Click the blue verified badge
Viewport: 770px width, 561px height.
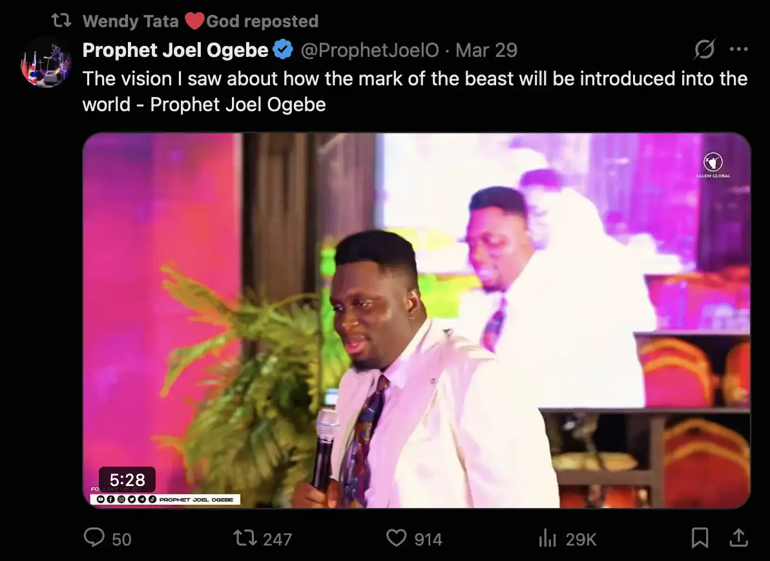coord(282,50)
